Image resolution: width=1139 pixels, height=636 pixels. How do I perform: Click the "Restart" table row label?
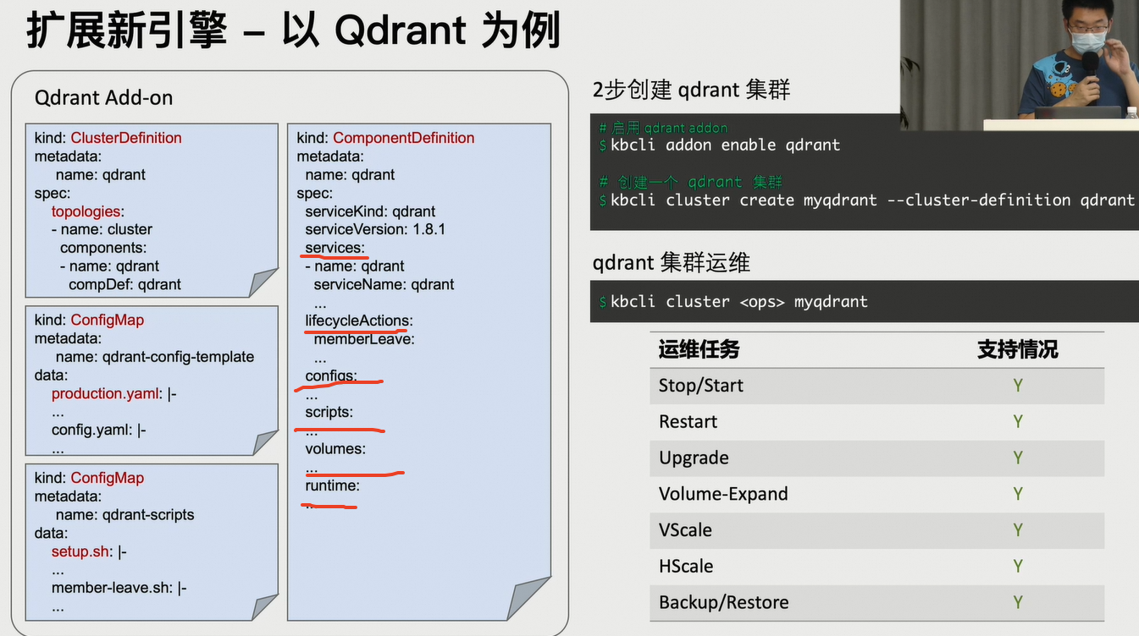pos(688,422)
